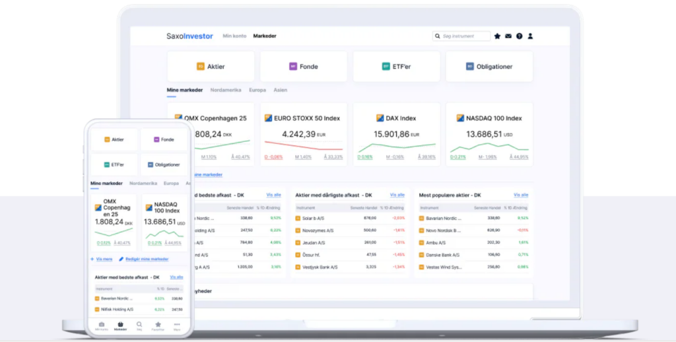Screen dimensions: 676x342
Task: Tap the favorites star in phone bottom bar
Action: pyautogui.click(x=158, y=325)
